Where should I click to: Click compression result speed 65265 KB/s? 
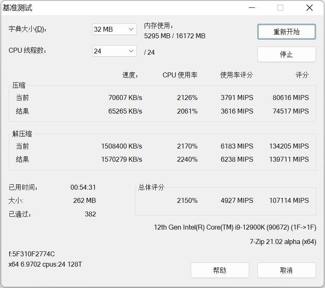(x=125, y=111)
